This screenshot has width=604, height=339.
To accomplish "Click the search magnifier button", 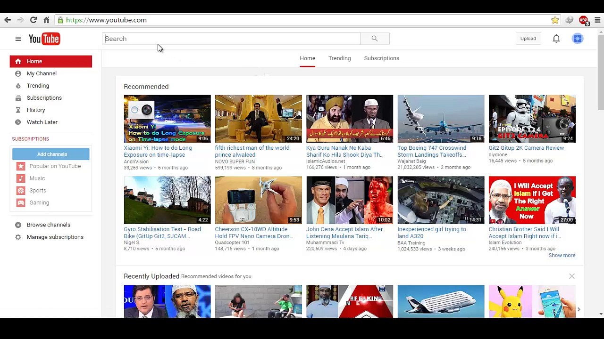I will [x=375, y=39].
